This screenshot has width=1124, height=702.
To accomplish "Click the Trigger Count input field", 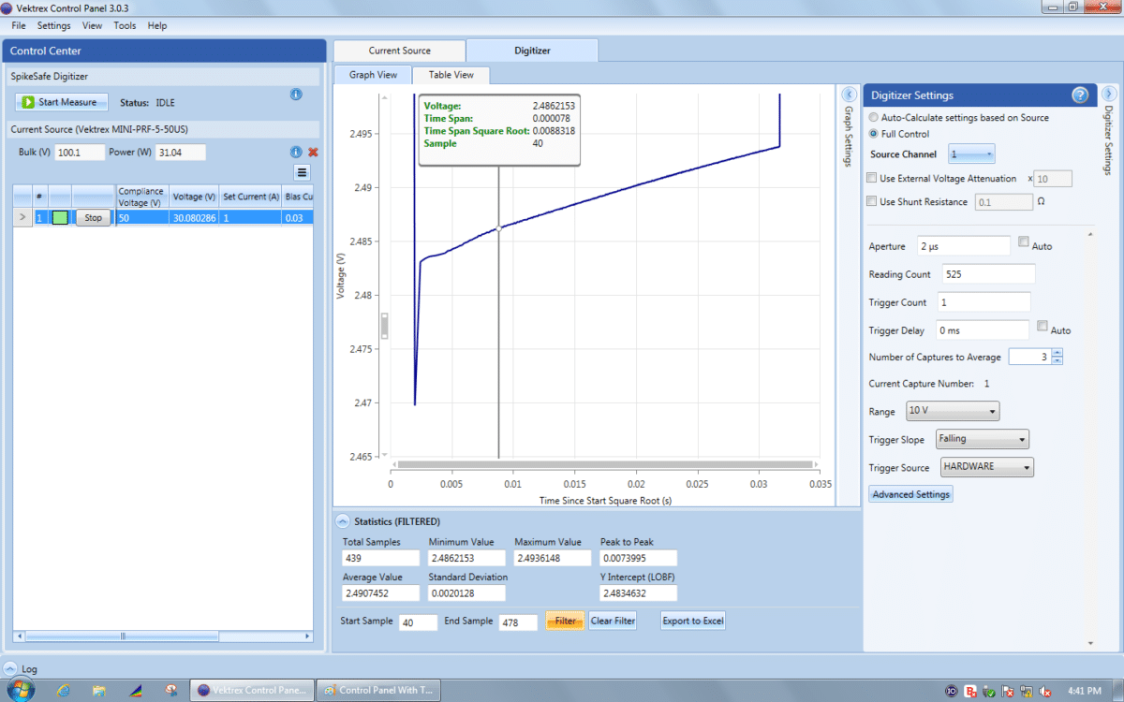I will 983,302.
